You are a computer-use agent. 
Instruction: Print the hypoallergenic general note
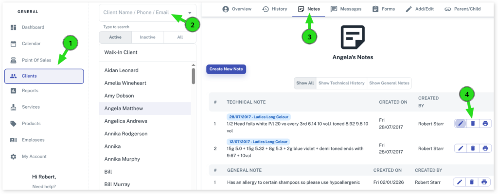click(x=485, y=182)
